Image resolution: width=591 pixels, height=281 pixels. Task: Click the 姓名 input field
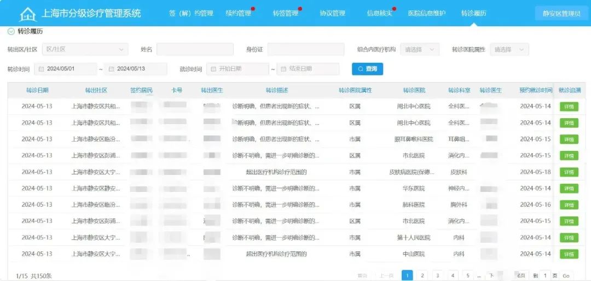195,49
